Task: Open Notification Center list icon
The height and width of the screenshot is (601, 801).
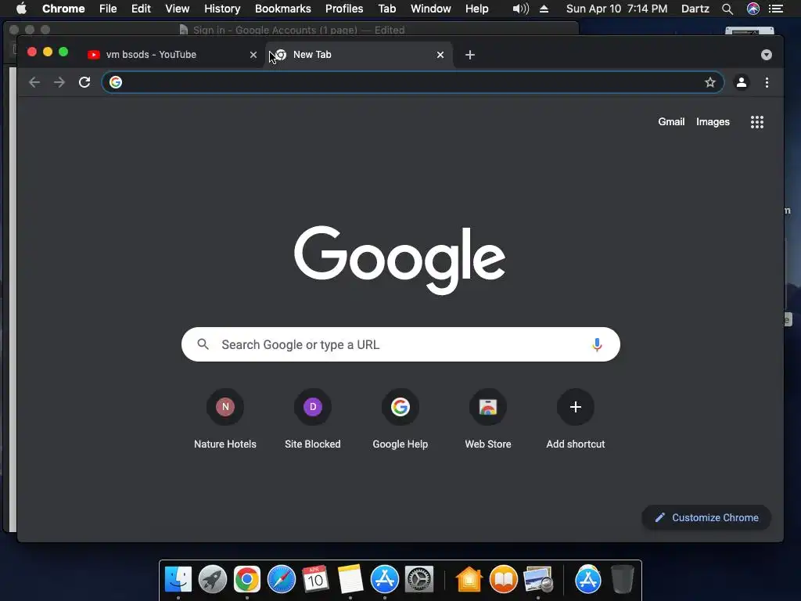Action: pos(776,9)
